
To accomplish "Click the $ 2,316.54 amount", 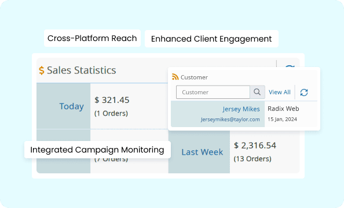I will pos(255,146).
